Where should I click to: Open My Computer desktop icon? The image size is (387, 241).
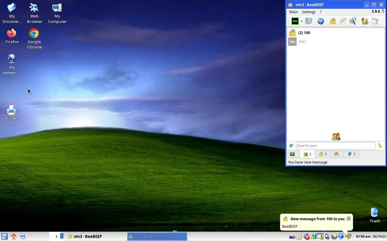(57, 13)
